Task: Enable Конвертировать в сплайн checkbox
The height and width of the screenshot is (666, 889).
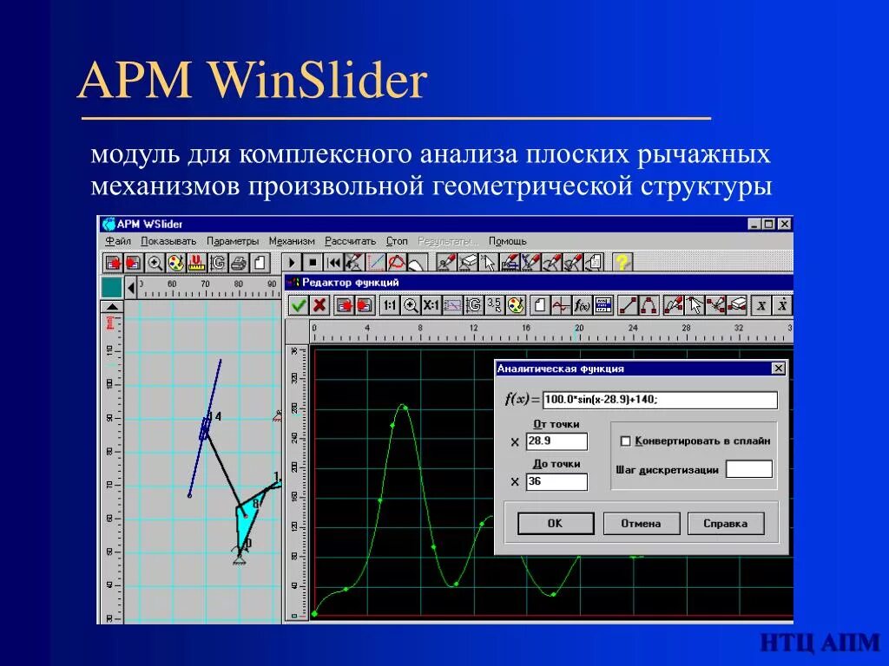Action: tap(626, 441)
